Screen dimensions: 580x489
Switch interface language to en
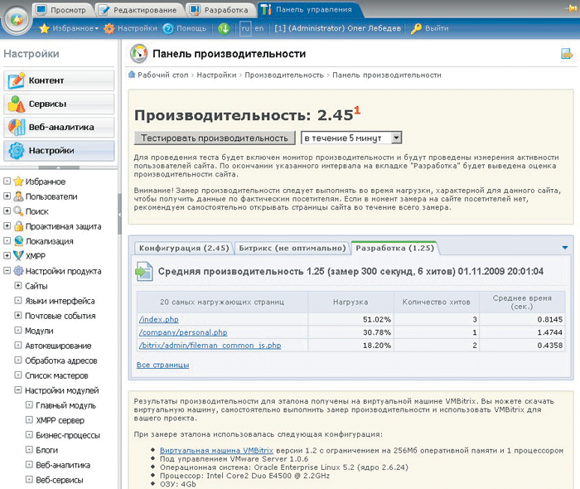259,28
